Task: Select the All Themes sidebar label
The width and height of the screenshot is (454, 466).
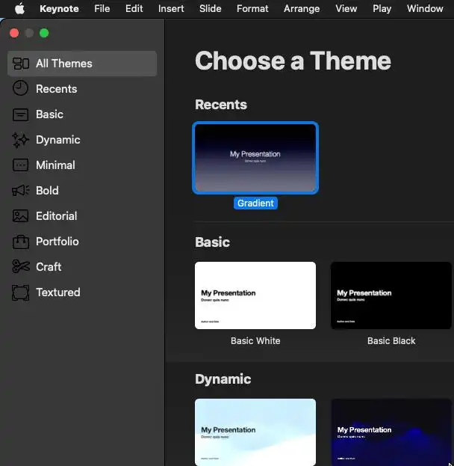Action: tap(63, 64)
